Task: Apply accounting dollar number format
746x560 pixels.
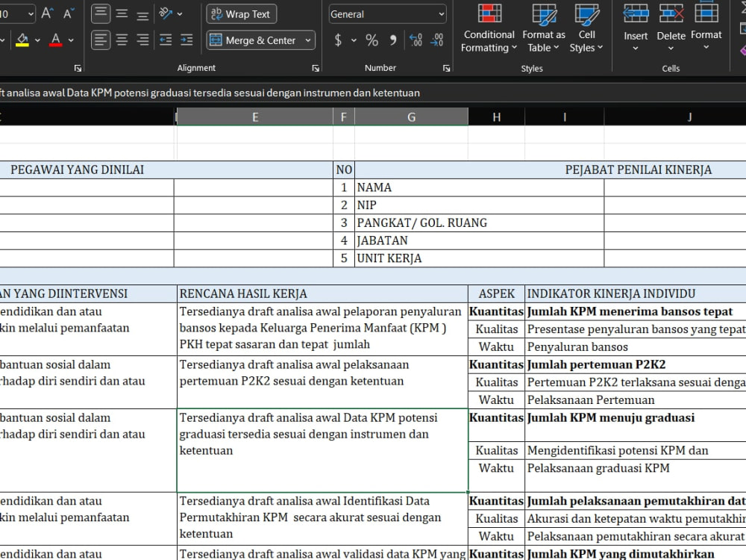Action: [338, 40]
